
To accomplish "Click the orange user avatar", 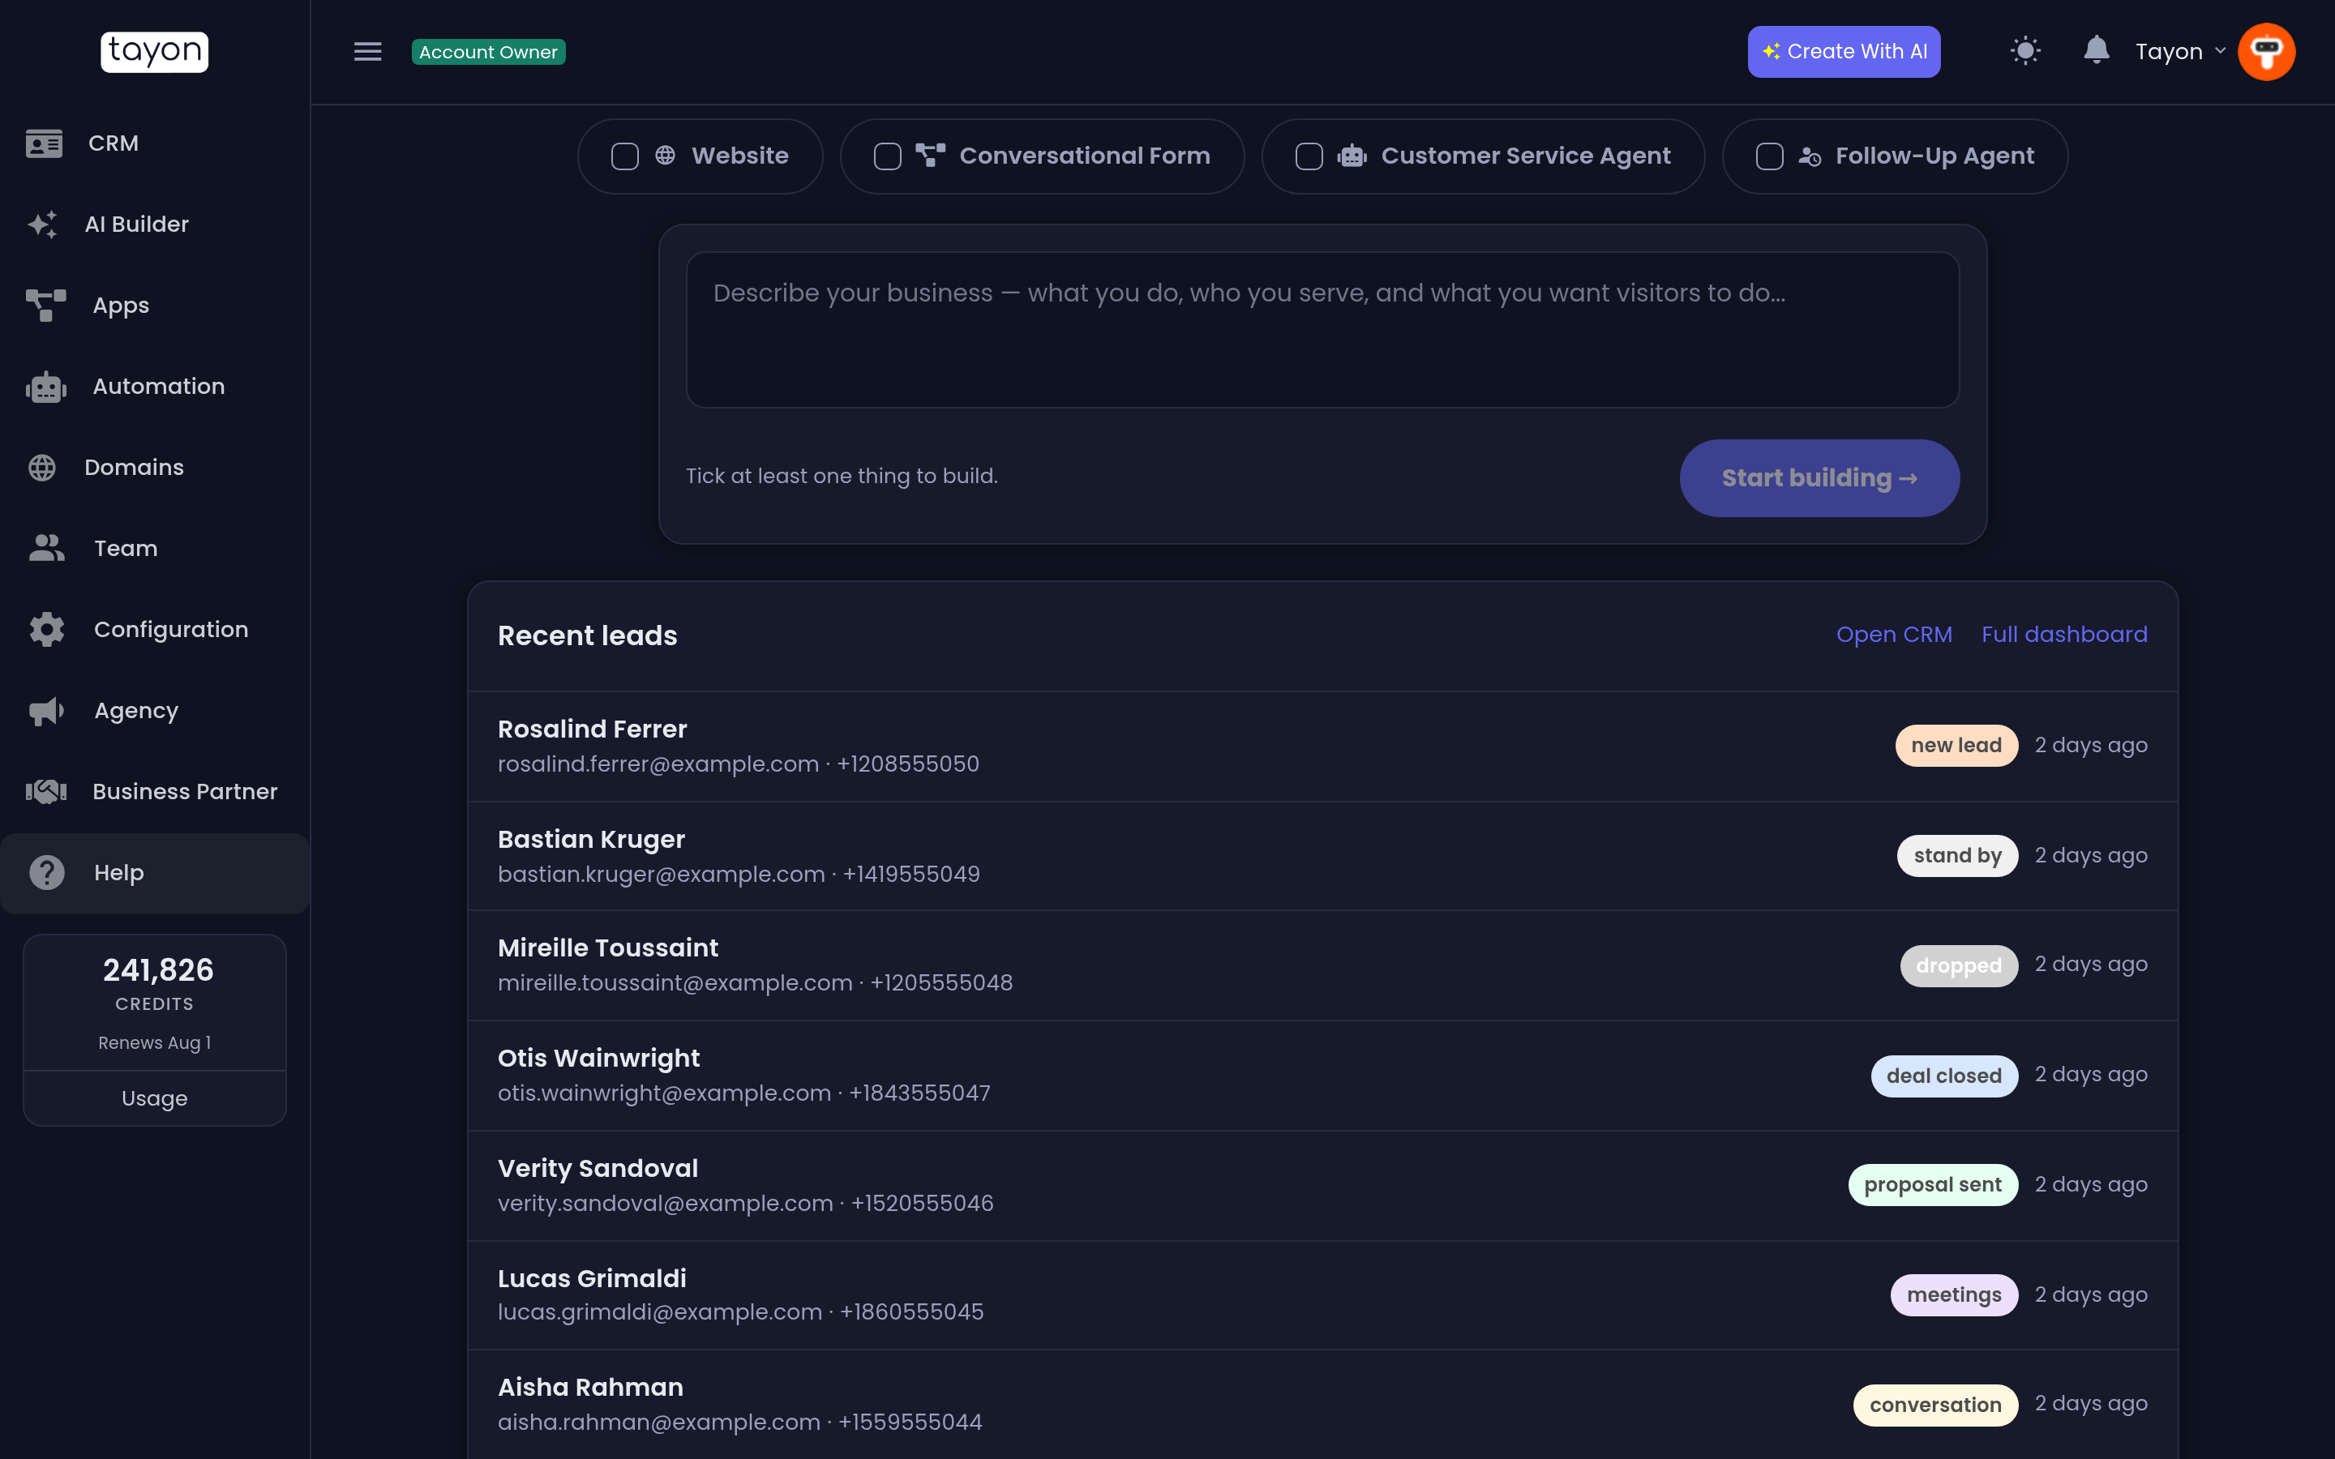I will (x=2265, y=52).
